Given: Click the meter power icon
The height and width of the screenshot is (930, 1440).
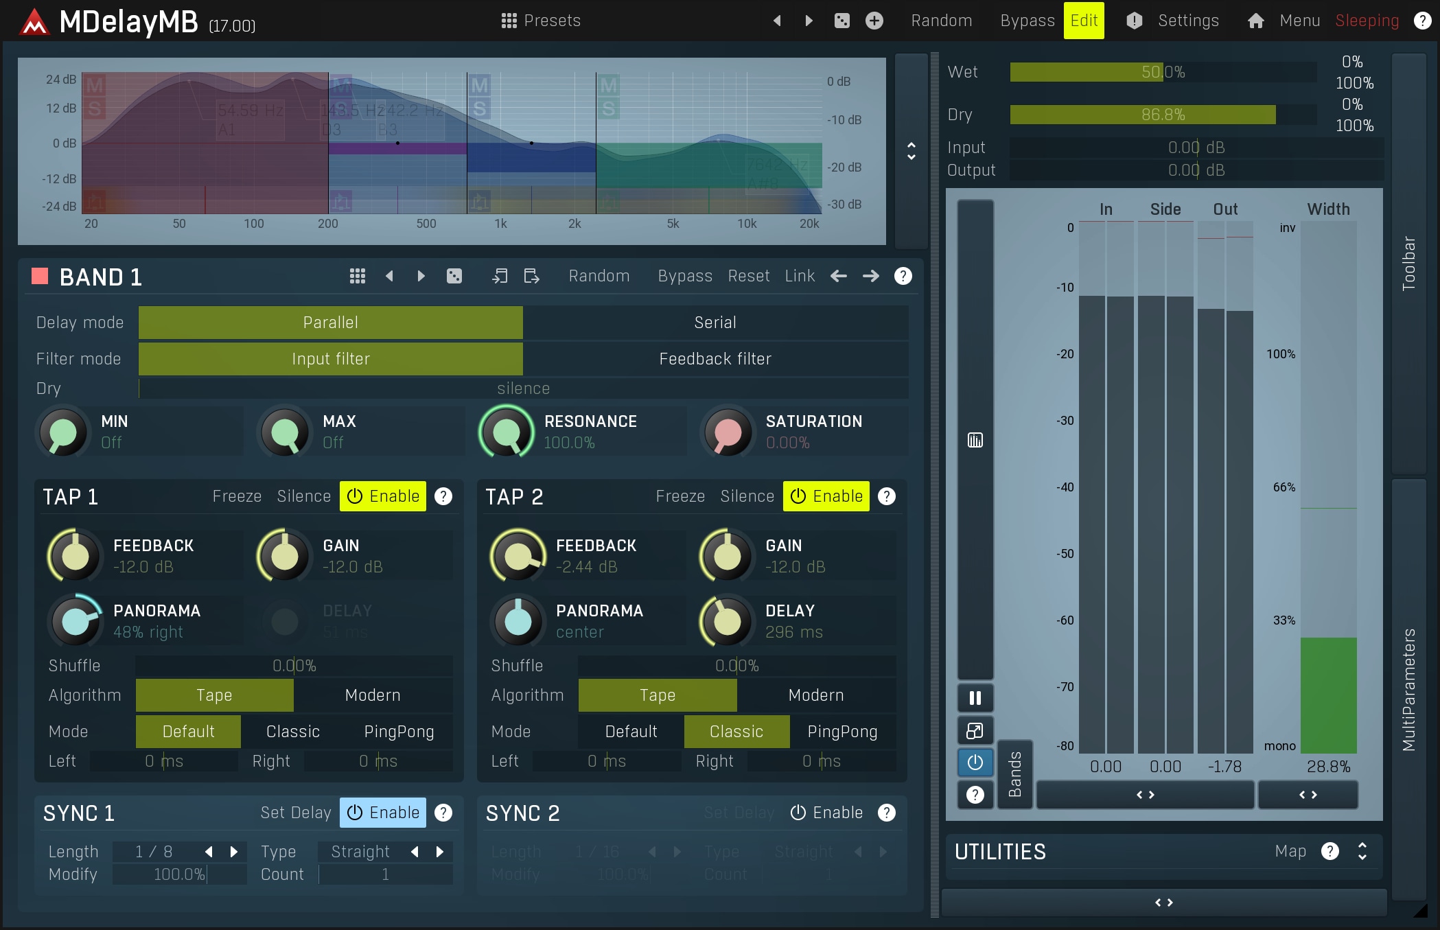Looking at the screenshot, I should click(x=975, y=763).
